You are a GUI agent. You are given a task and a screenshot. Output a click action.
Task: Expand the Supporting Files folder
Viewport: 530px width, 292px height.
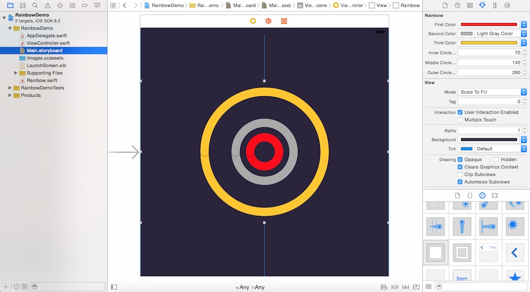tap(16, 73)
